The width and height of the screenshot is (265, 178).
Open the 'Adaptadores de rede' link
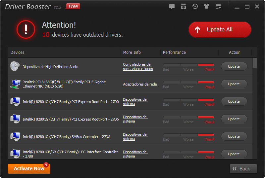point(140,84)
